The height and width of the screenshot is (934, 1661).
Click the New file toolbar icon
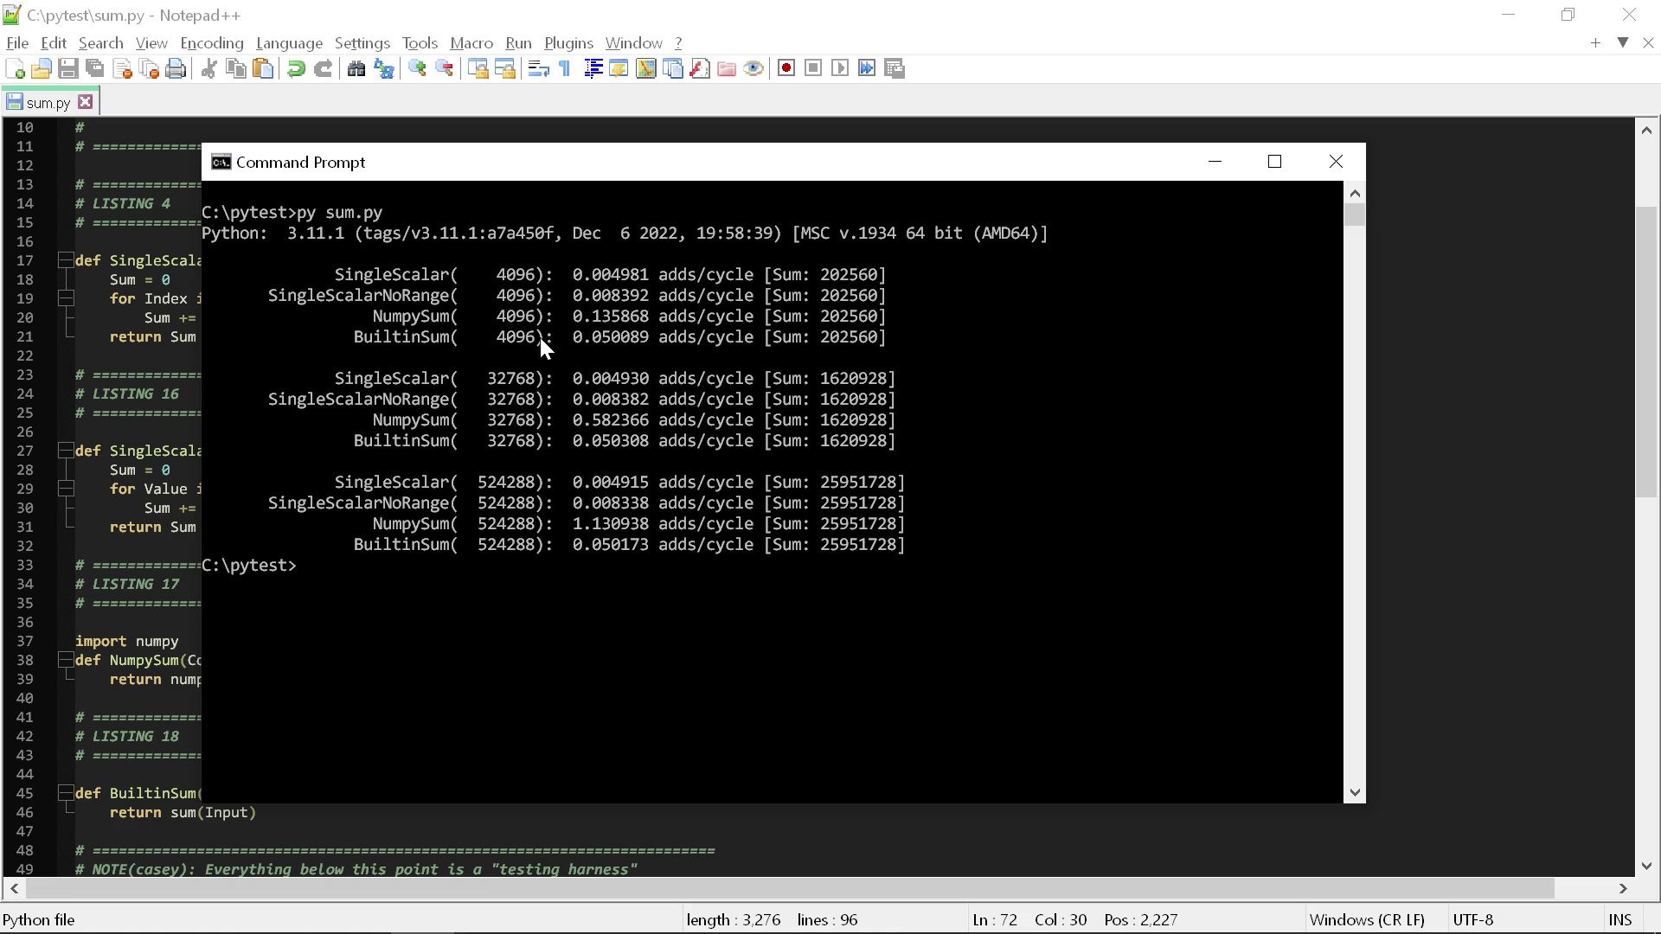(x=15, y=69)
